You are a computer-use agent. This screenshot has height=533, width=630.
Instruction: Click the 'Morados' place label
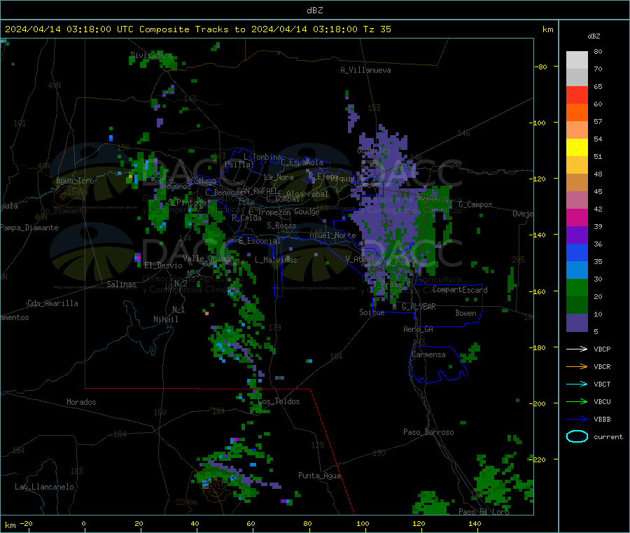tap(81, 402)
